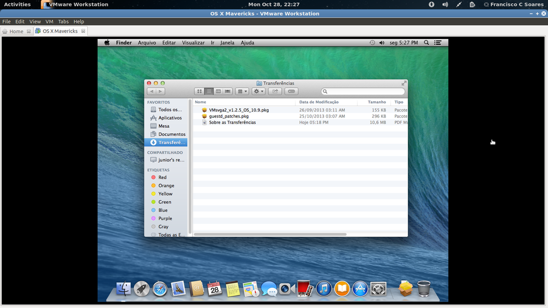Screen dimensions: 548x308
Task: Open App Store from the Dock
Action: (x=360, y=289)
